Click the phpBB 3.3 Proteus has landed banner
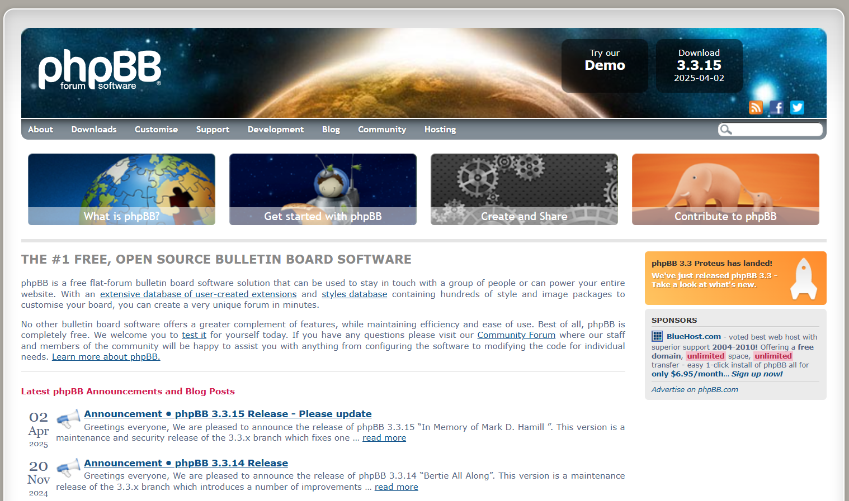Image resolution: width=849 pixels, height=501 pixels. pyautogui.click(x=735, y=278)
